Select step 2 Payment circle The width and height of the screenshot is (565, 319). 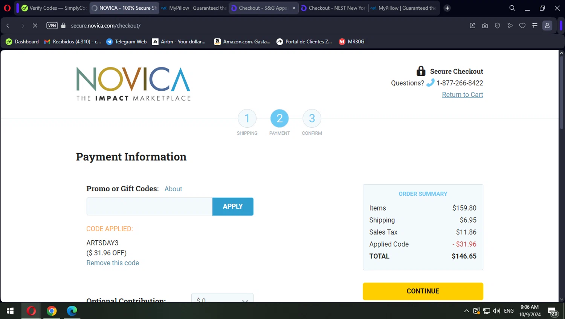coord(279,118)
